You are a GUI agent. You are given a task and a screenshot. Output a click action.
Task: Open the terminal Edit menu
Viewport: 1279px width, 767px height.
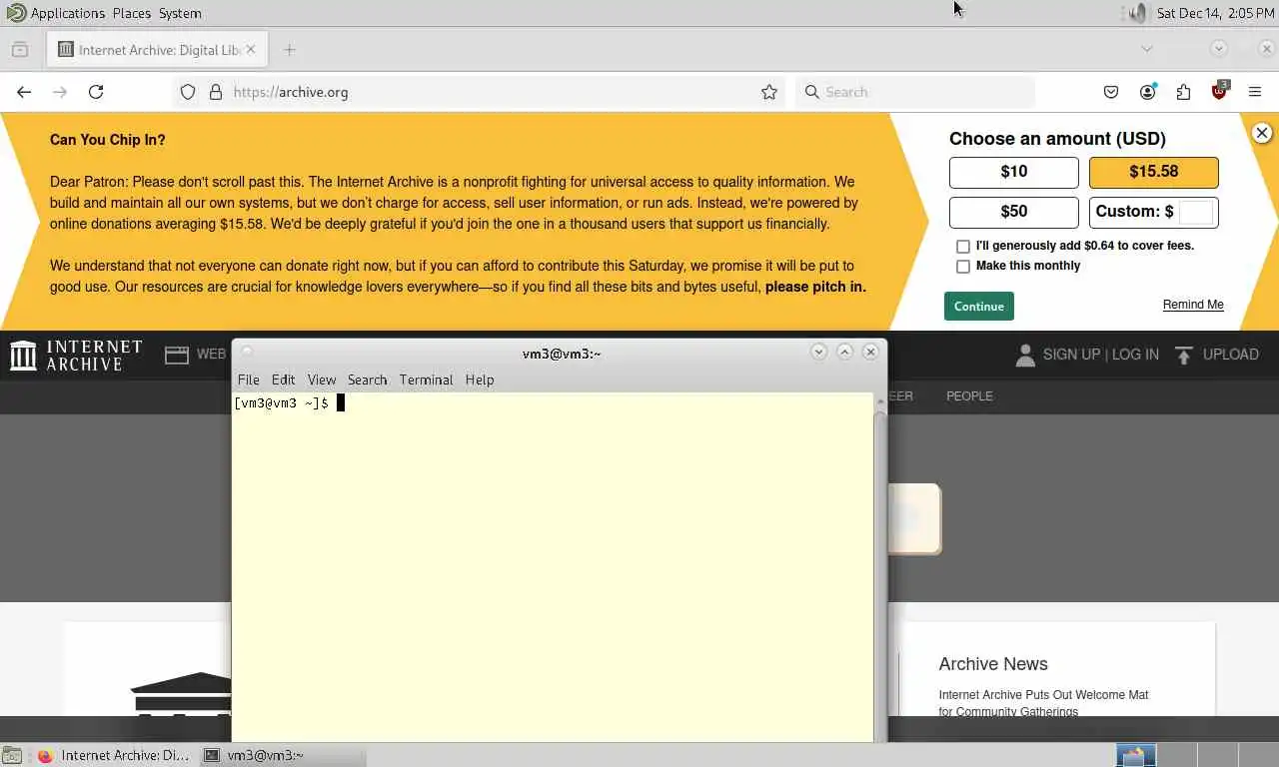click(283, 380)
